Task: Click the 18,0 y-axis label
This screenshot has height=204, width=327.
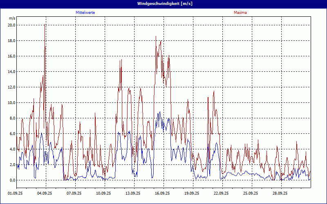Action: point(11,41)
